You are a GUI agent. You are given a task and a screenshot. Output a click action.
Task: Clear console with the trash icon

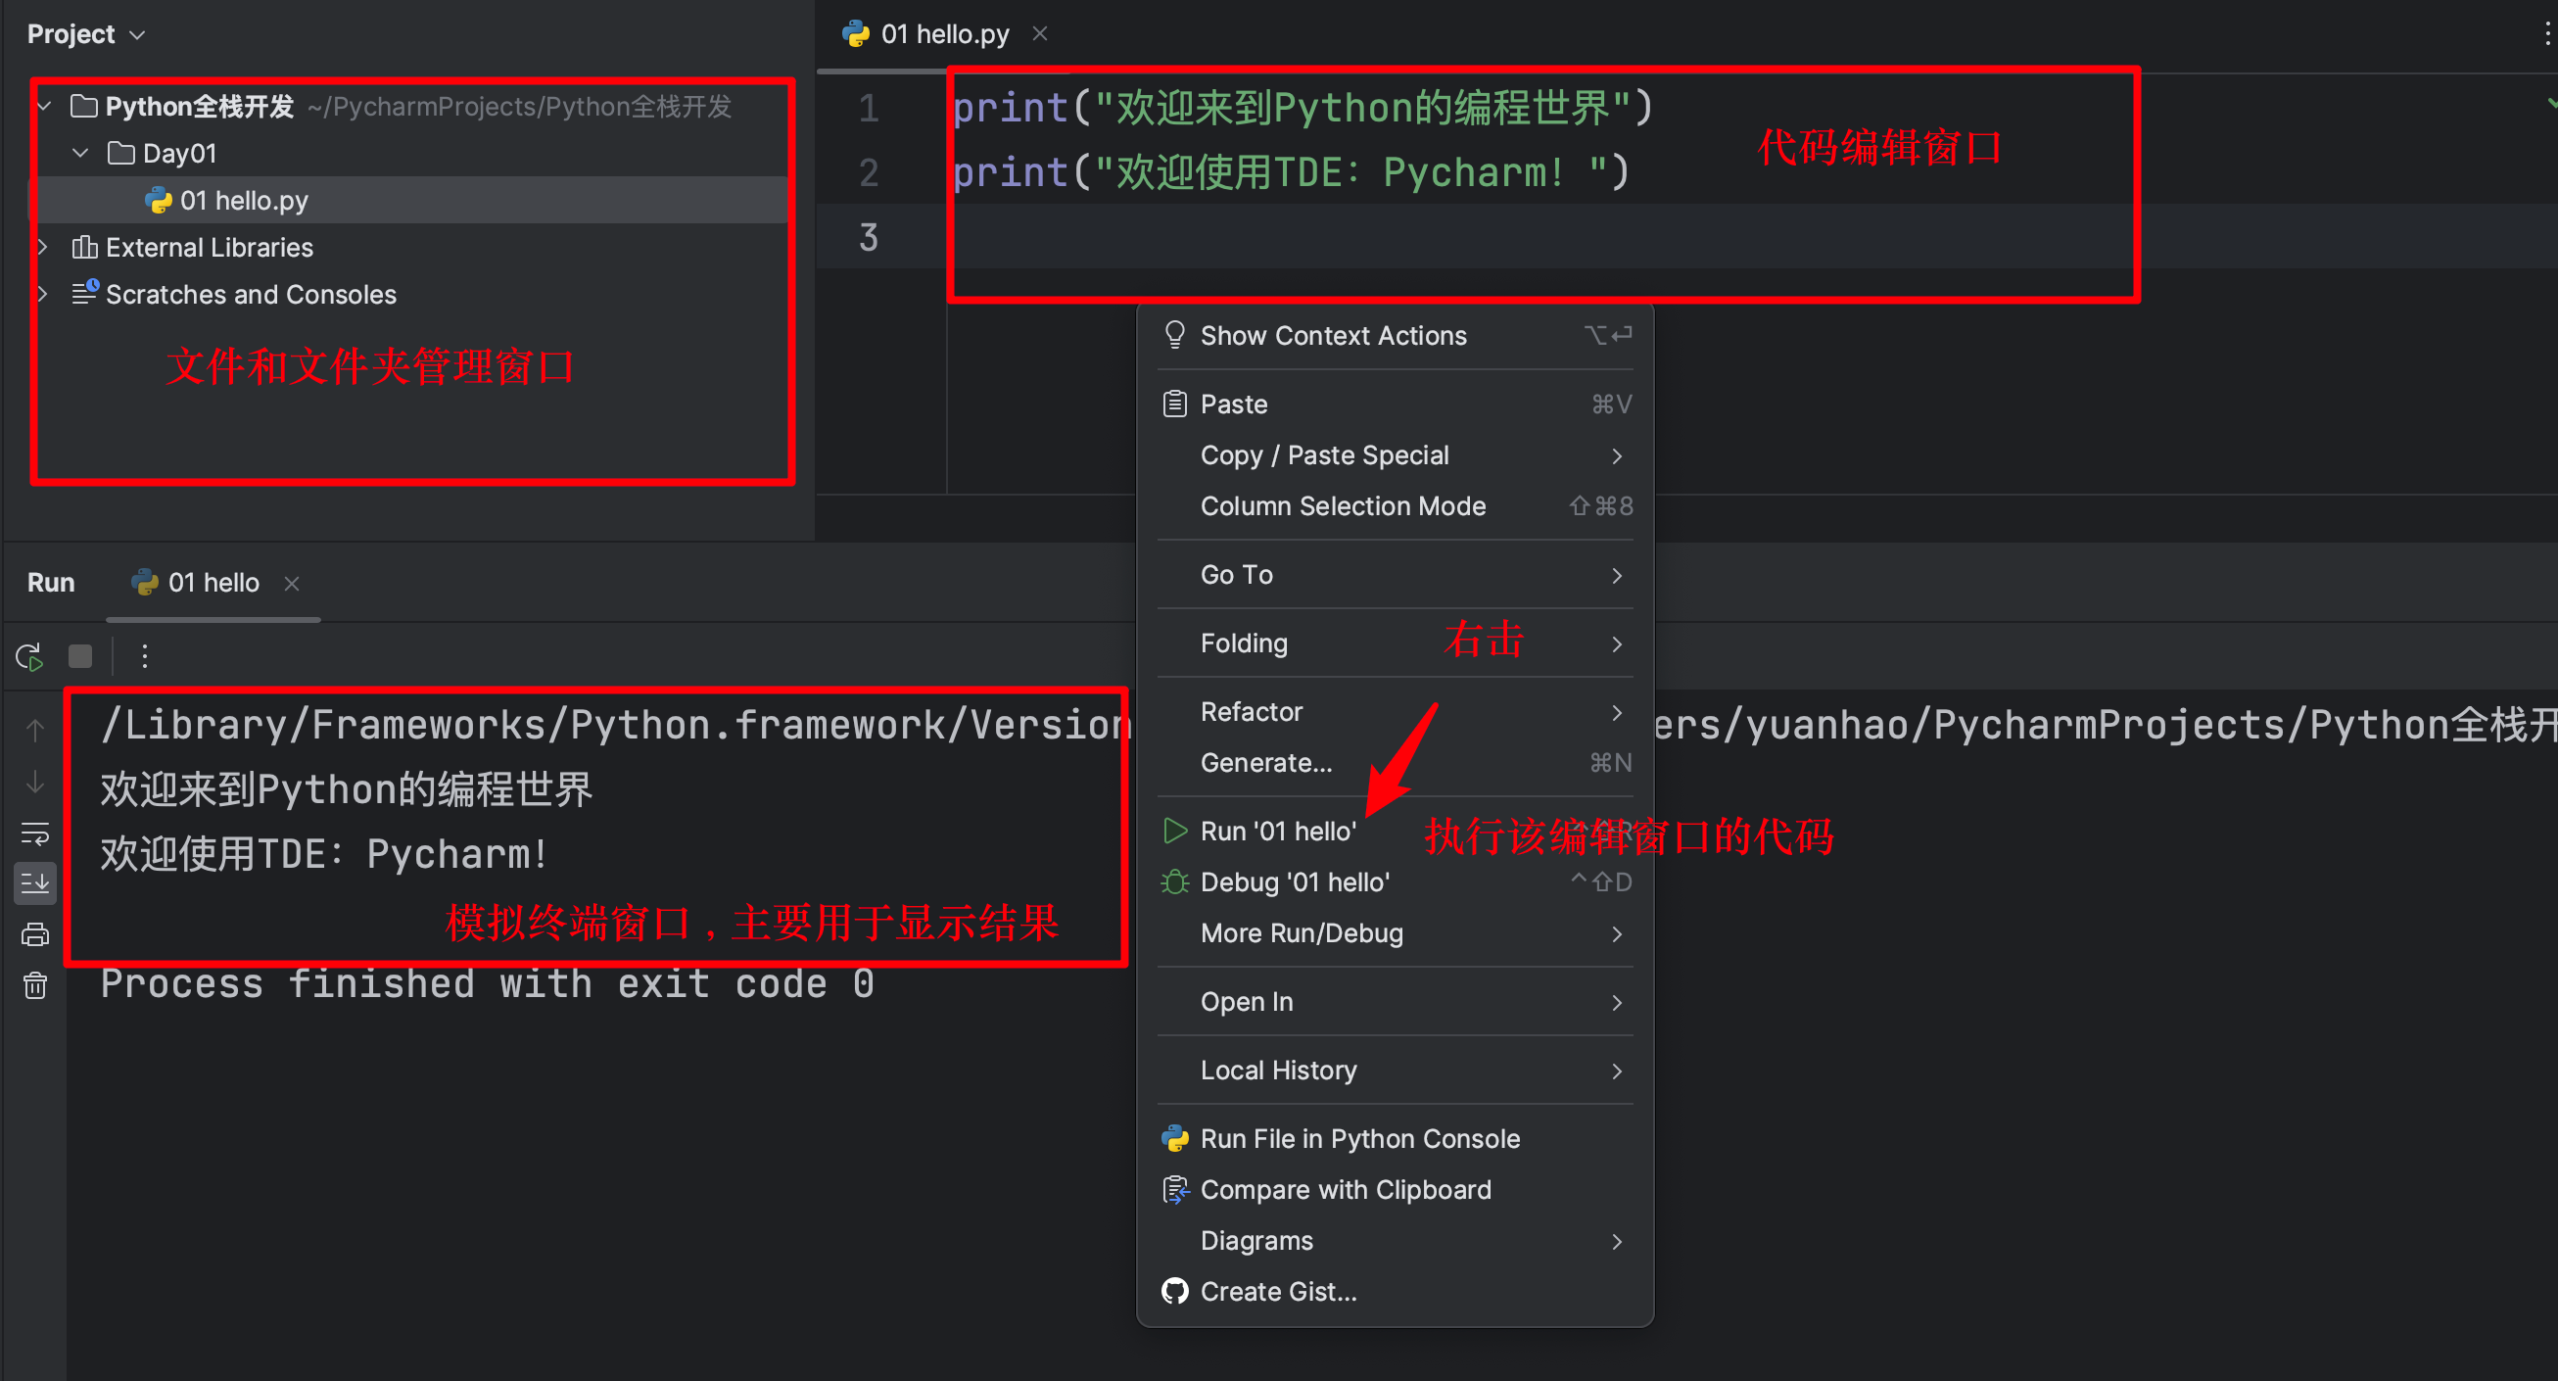[34, 986]
